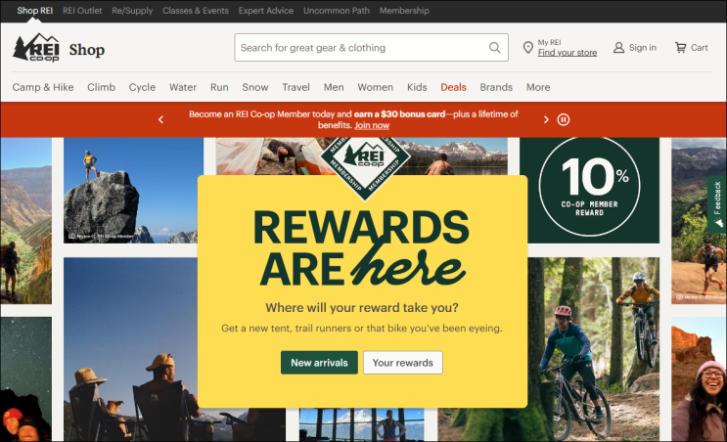Open the Feedback side tab
This screenshot has height=442, width=727.
click(717, 203)
